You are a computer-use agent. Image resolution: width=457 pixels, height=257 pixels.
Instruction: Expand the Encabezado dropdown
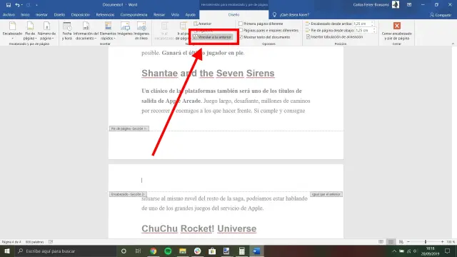coord(12,31)
